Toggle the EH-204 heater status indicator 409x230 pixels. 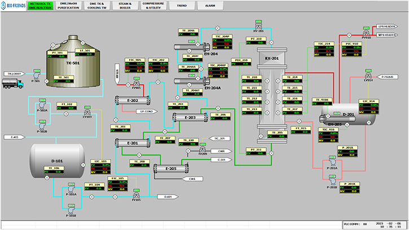point(192,42)
